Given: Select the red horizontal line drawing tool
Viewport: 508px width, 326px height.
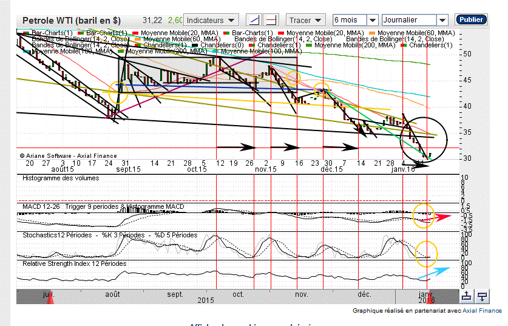Looking at the screenshot, I should click(271, 20).
